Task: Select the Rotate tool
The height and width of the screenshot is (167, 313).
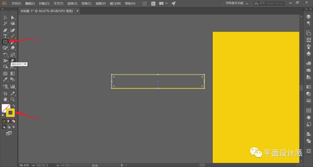Action: pyautogui.click(x=5, y=55)
